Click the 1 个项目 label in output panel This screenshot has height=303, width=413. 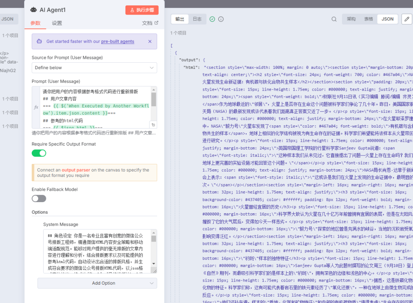(x=178, y=33)
